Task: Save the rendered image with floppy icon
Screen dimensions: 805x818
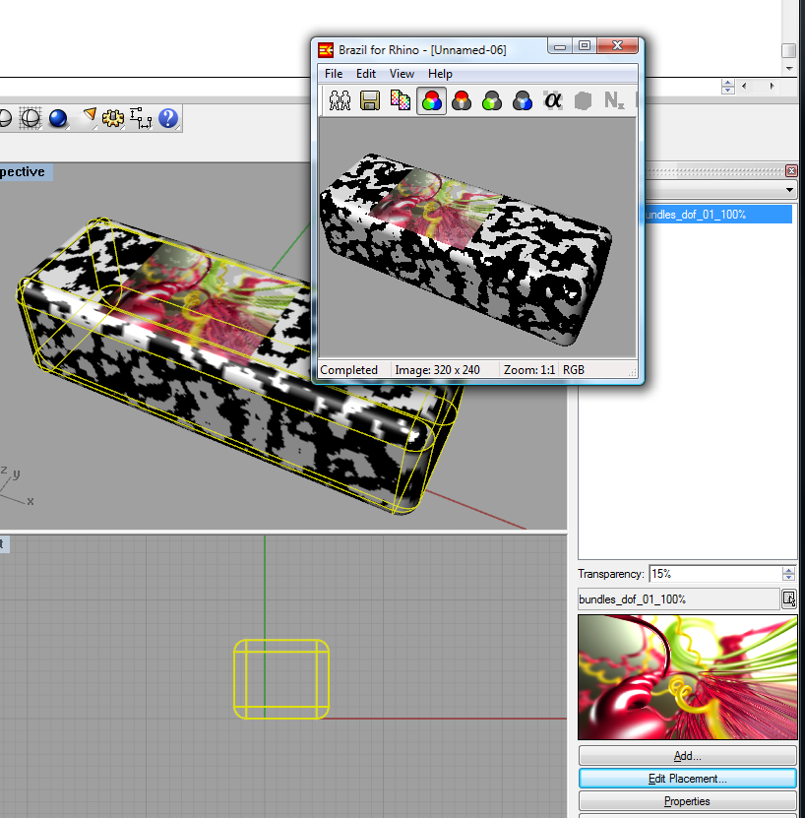Action: pyautogui.click(x=370, y=100)
